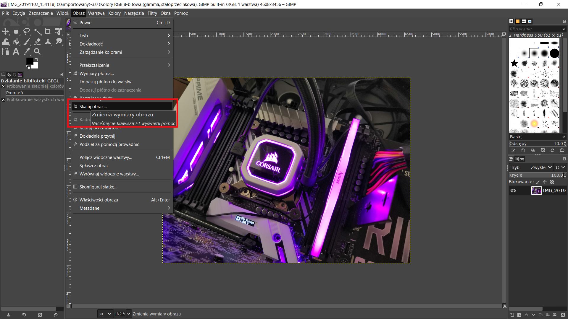Select the Text tool (A)

click(16, 51)
